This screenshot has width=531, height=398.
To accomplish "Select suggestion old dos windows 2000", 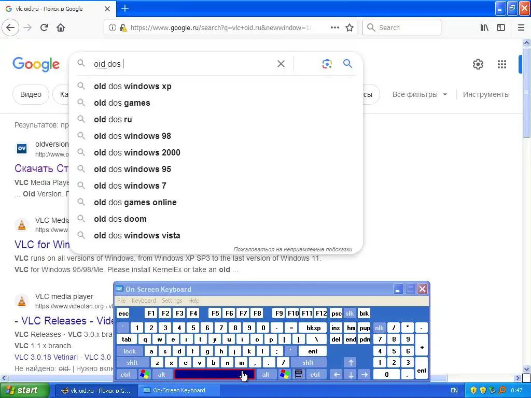I will [216, 152].
